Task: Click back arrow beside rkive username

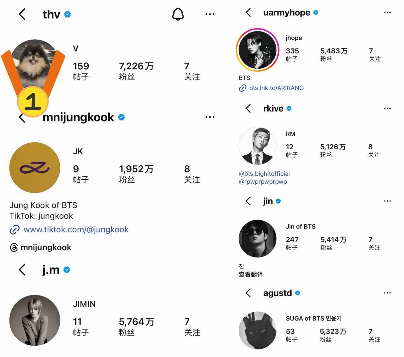Action: (x=248, y=108)
